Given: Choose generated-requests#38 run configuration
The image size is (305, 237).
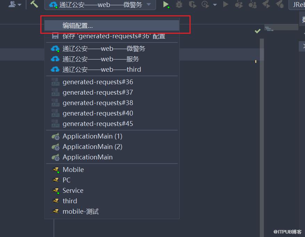Looking at the screenshot, I should [x=112, y=103].
